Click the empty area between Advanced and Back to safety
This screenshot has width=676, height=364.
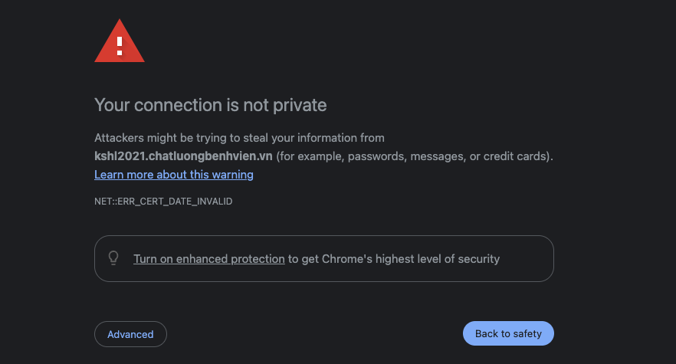pos(315,334)
